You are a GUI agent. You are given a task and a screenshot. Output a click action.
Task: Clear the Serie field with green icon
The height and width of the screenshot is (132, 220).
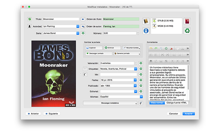[83, 33]
